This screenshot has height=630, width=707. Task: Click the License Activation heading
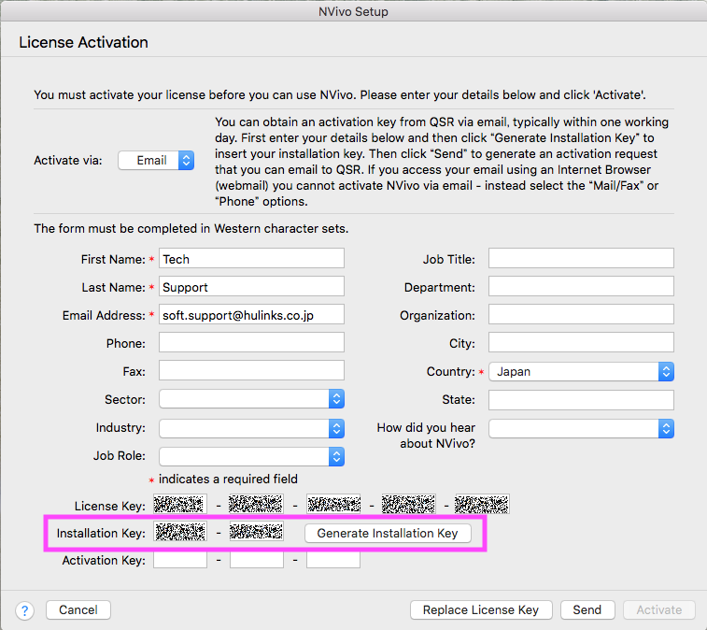tap(83, 42)
